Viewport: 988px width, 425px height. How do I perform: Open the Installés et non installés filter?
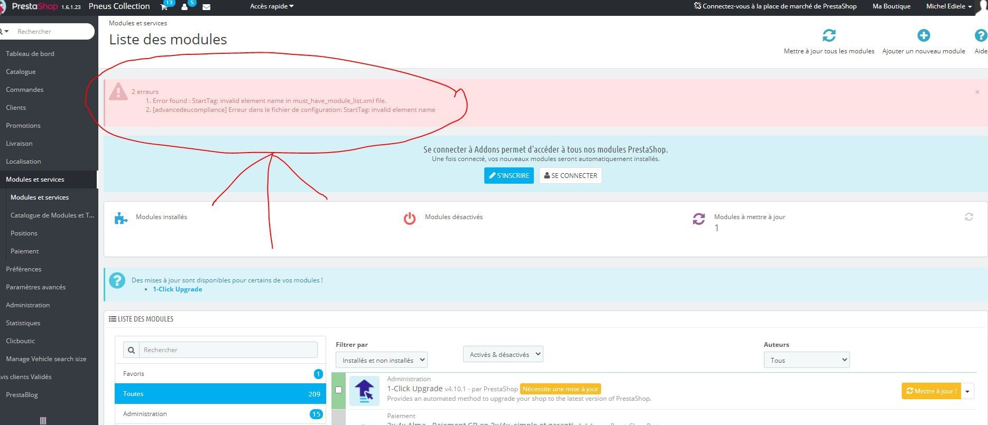pos(382,360)
